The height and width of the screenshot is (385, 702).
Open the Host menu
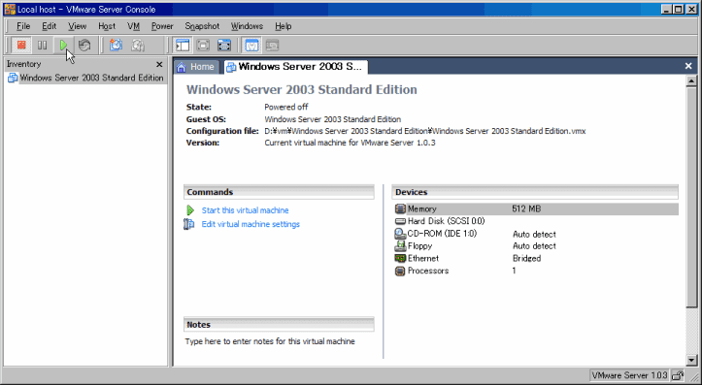click(107, 26)
